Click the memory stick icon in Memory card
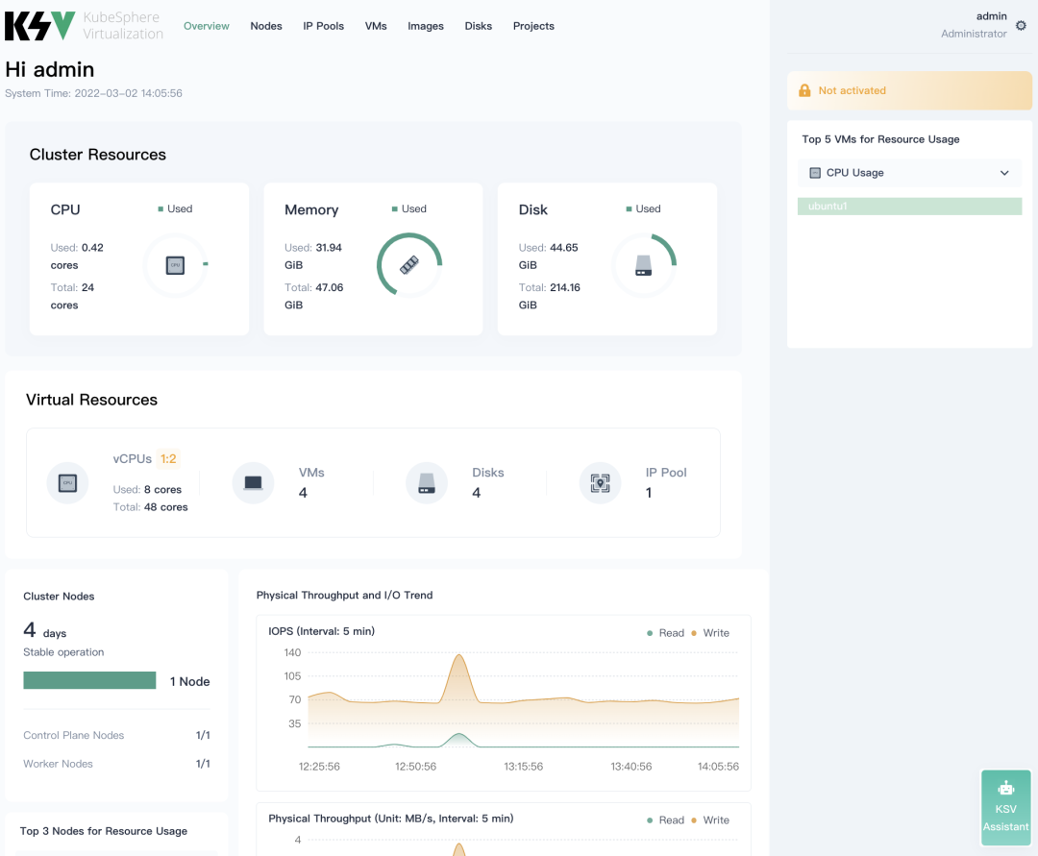Viewport: 1038px width, 856px height. click(x=409, y=265)
